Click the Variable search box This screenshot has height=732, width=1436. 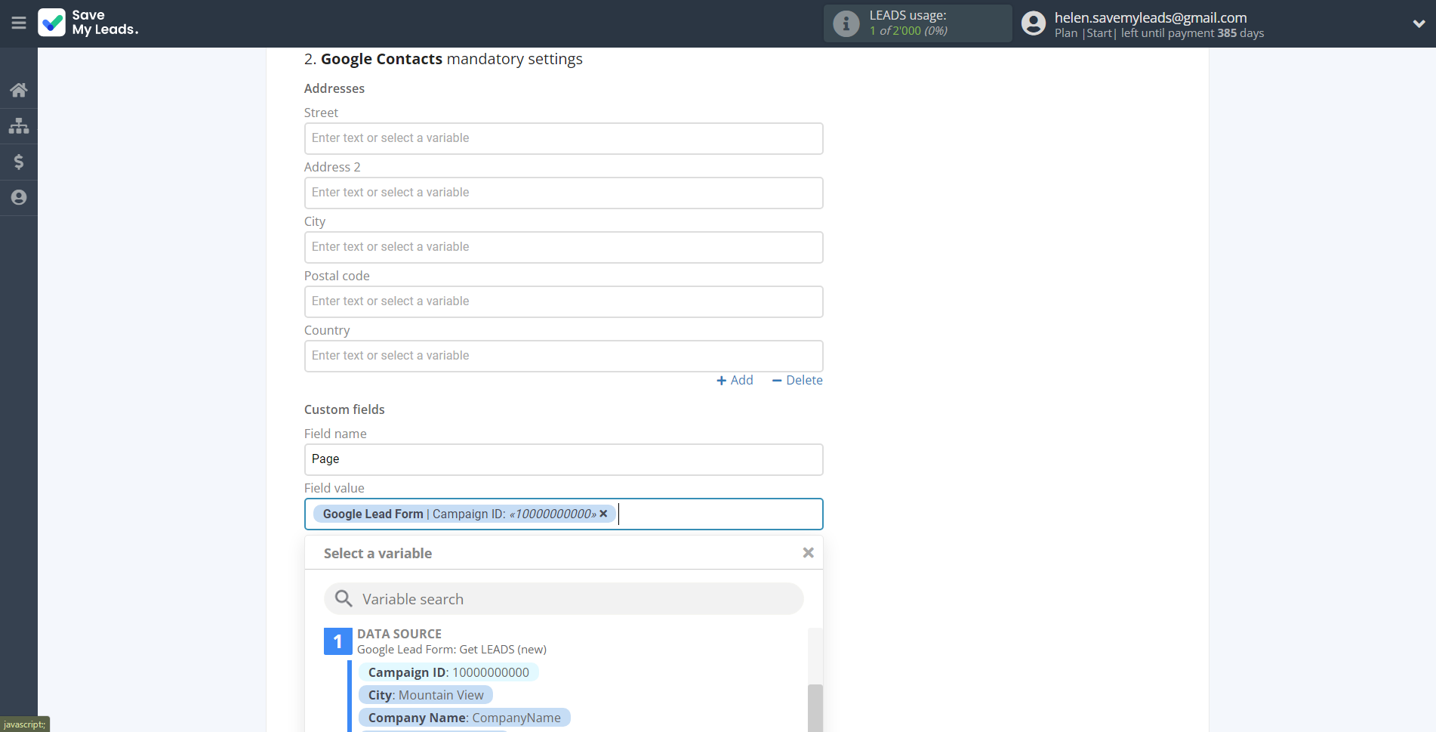pyautogui.click(x=563, y=598)
